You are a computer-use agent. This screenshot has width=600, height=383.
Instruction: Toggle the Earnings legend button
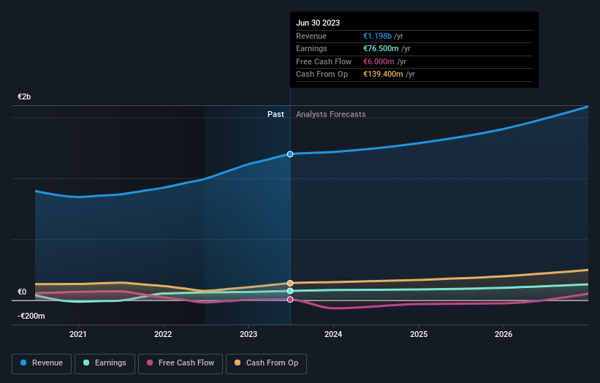click(105, 363)
